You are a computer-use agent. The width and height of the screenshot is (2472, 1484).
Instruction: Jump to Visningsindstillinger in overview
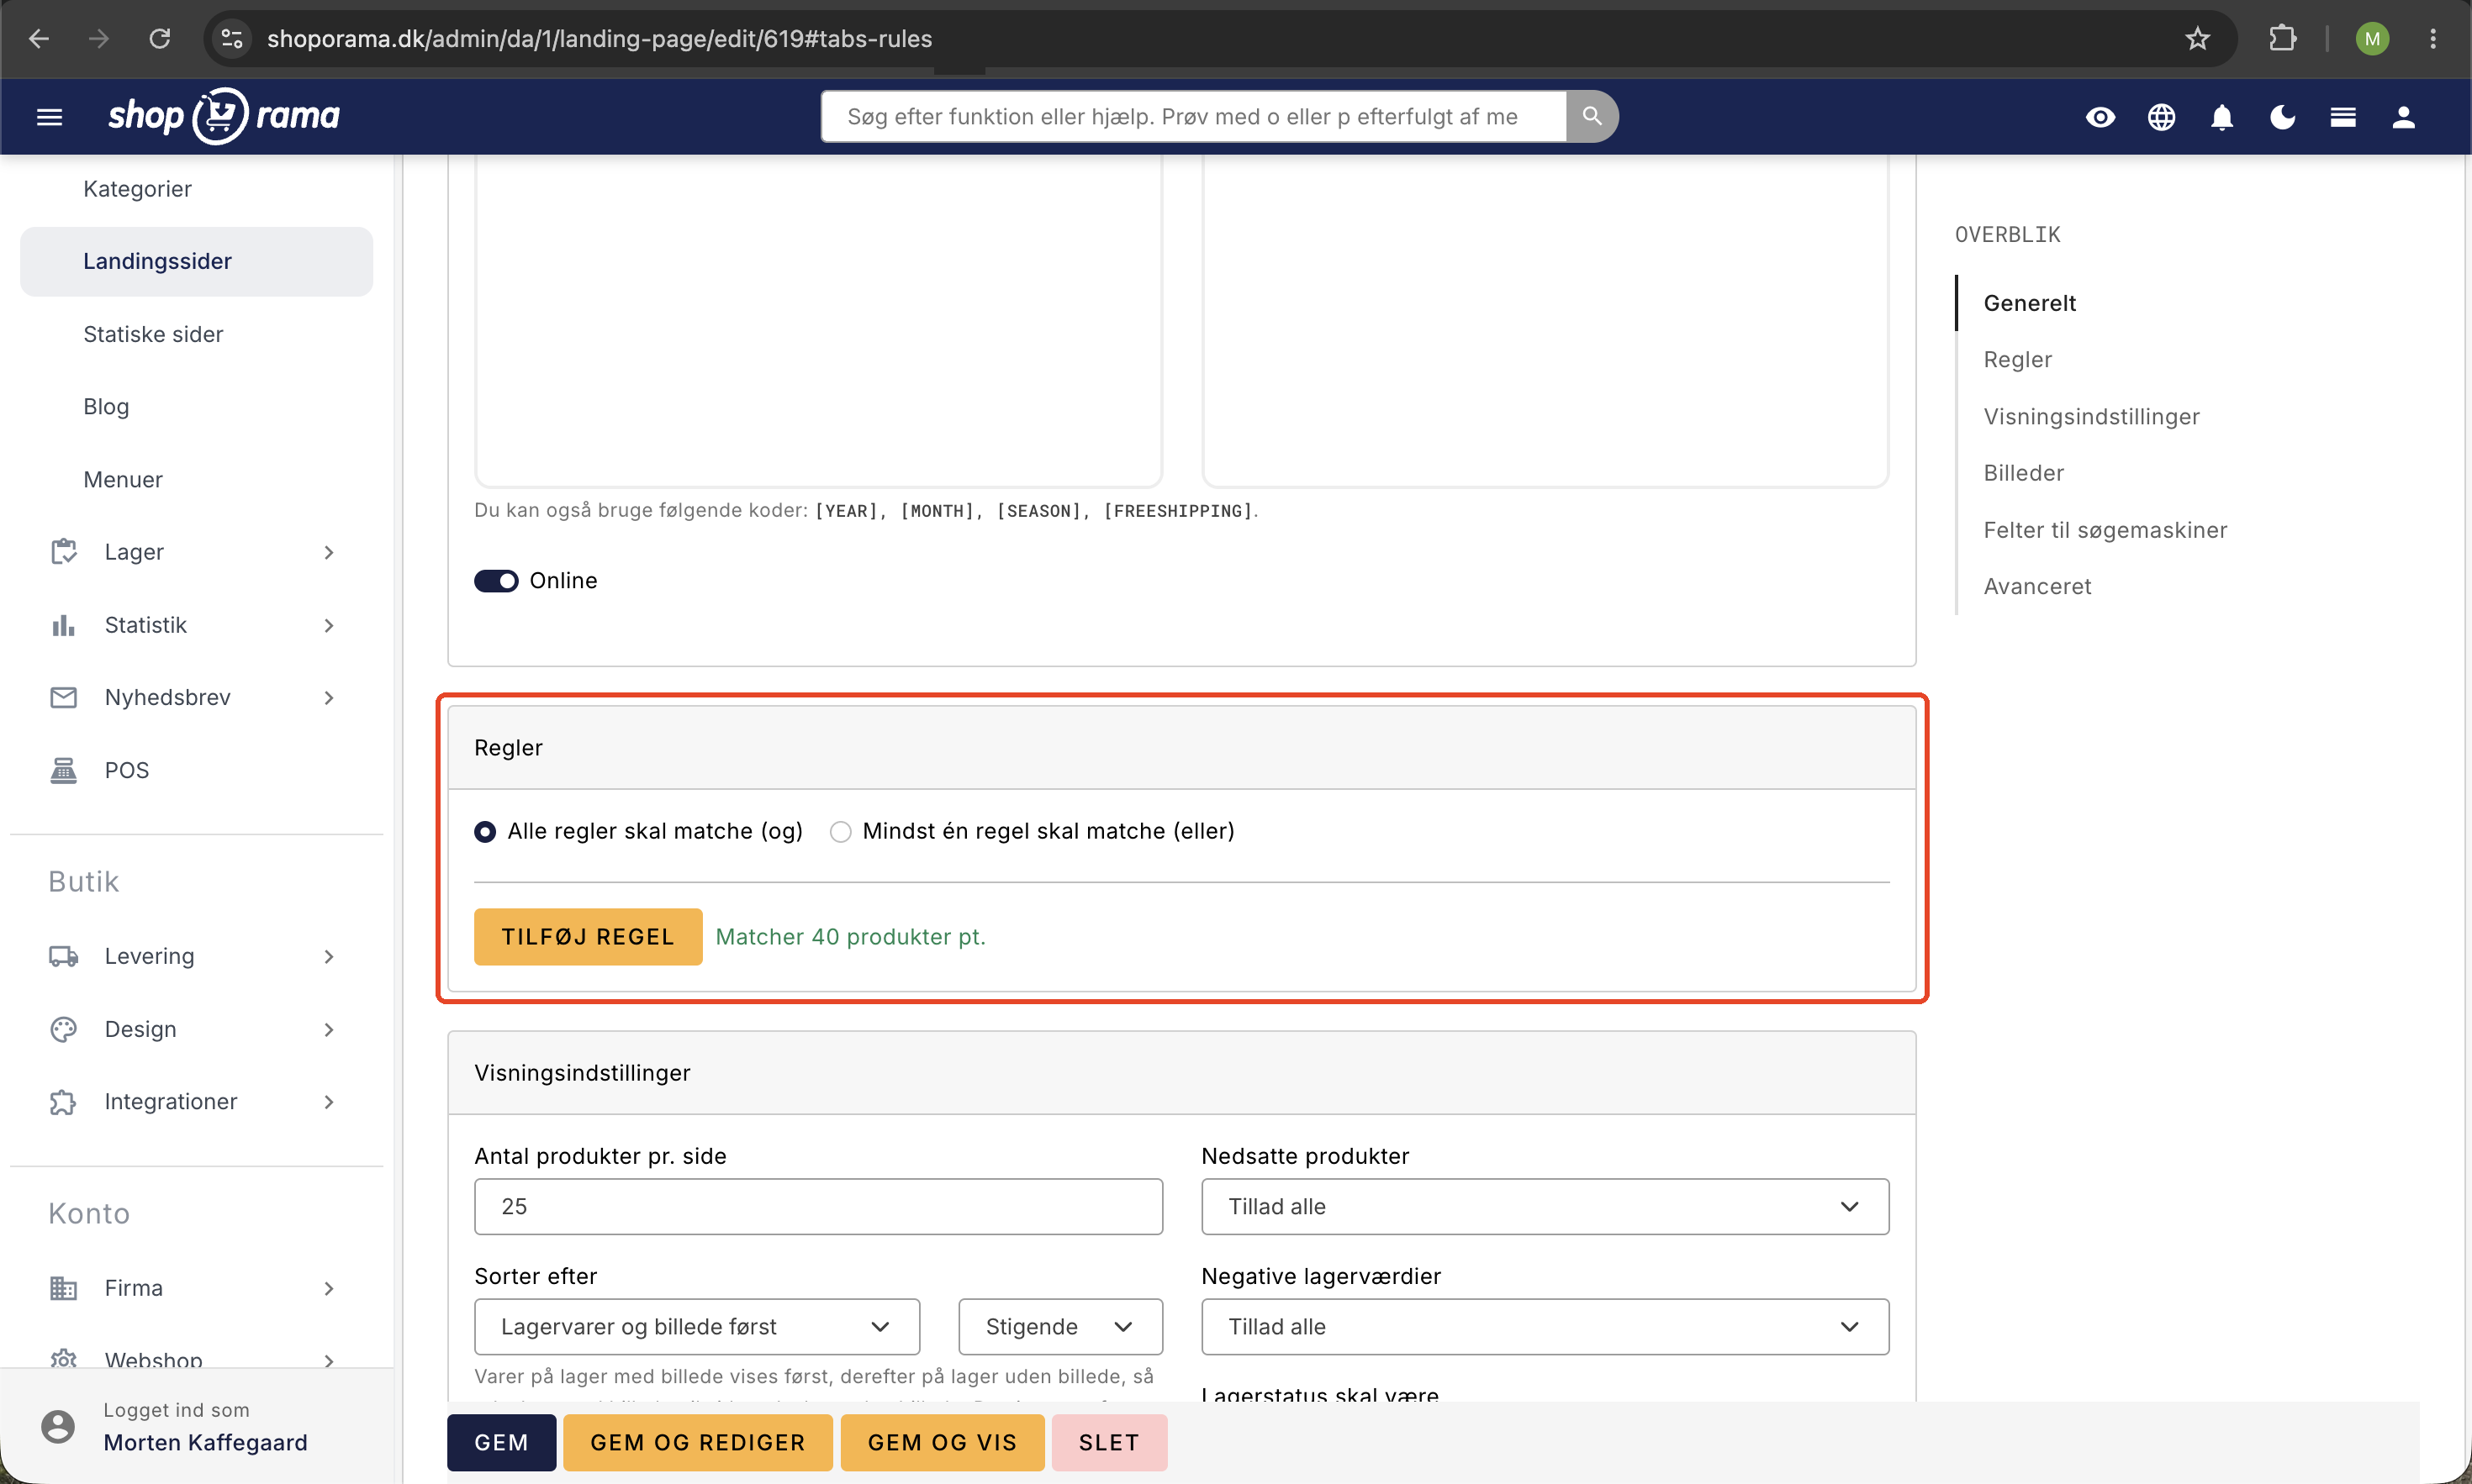(x=2091, y=416)
